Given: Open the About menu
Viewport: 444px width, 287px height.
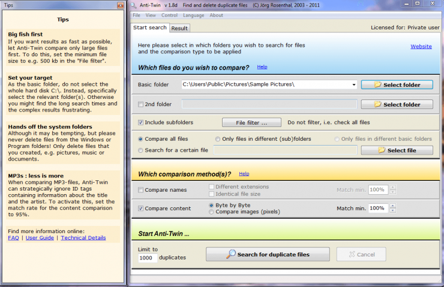Looking at the screenshot, I should (217, 15).
